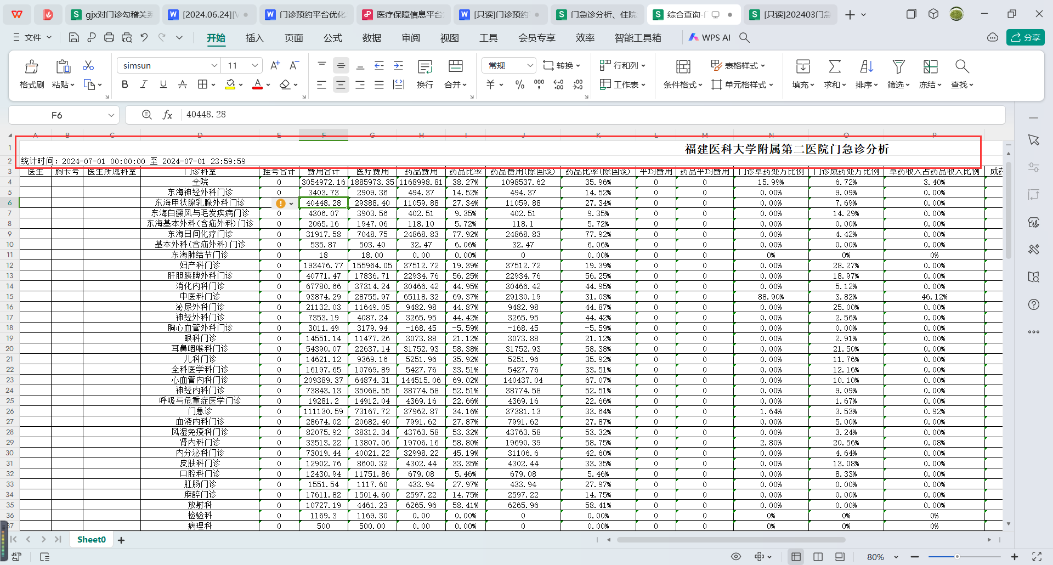1053x565 pixels.
Task: Click the WPS AI button
Action: click(x=710, y=37)
